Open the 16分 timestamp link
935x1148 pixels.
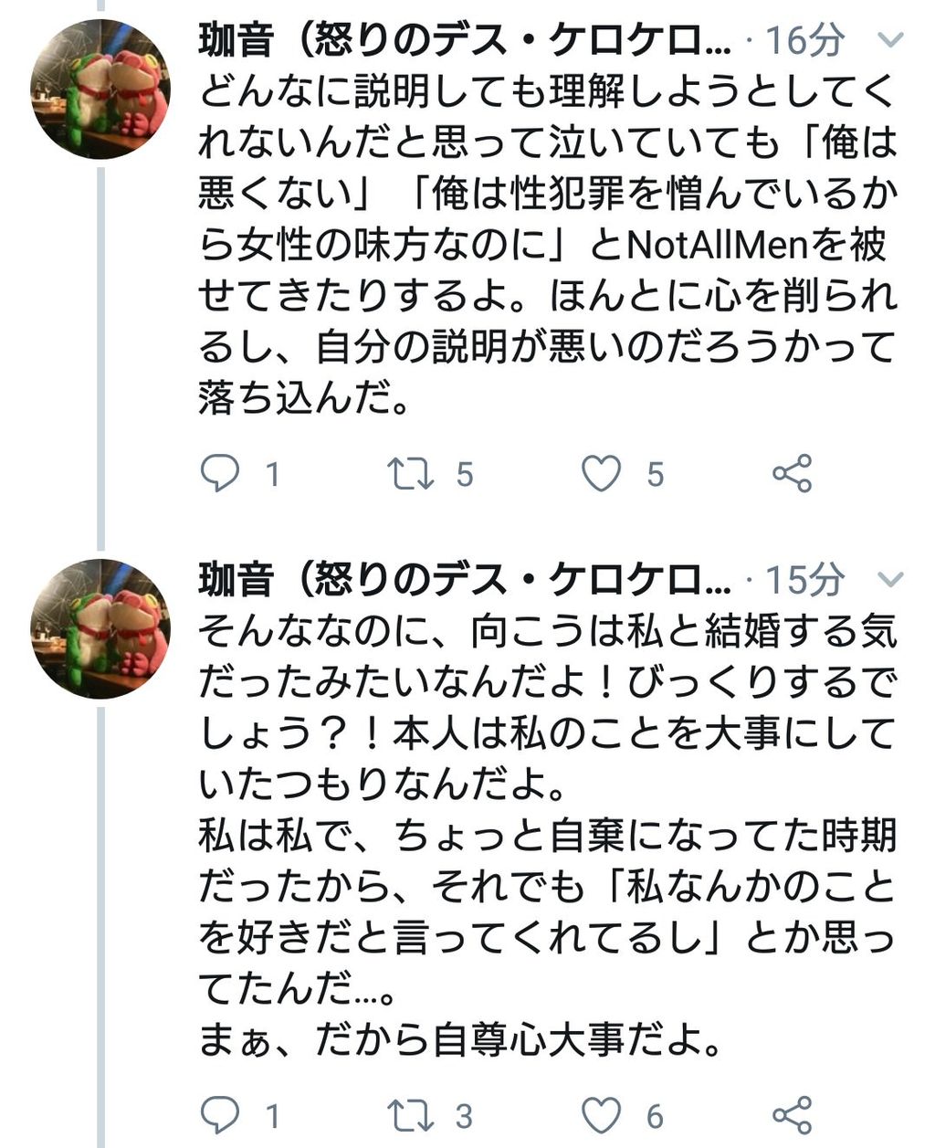(804, 41)
